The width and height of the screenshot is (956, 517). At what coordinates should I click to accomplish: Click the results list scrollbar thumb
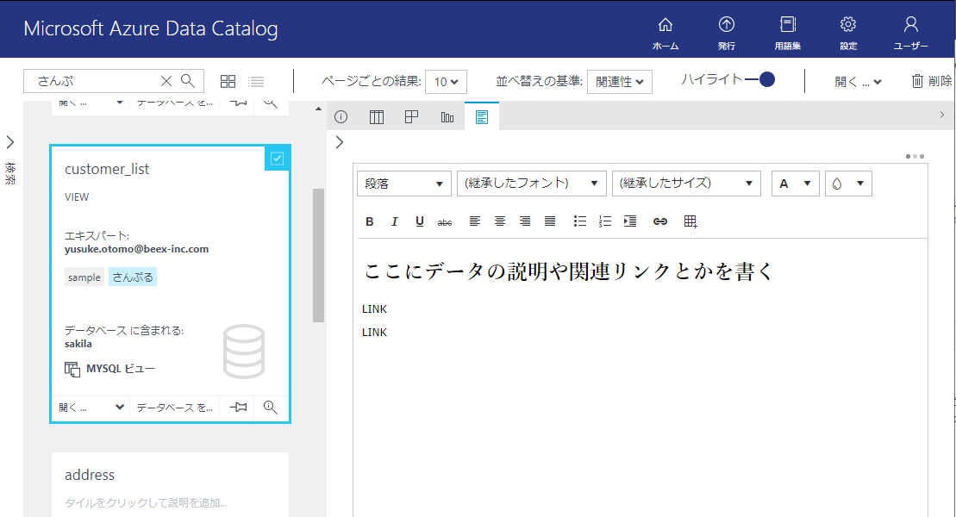318,255
